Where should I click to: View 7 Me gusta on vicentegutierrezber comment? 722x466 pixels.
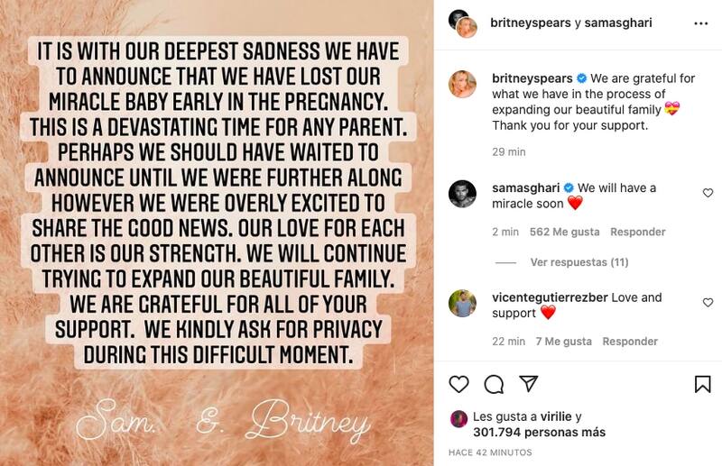coord(563,342)
